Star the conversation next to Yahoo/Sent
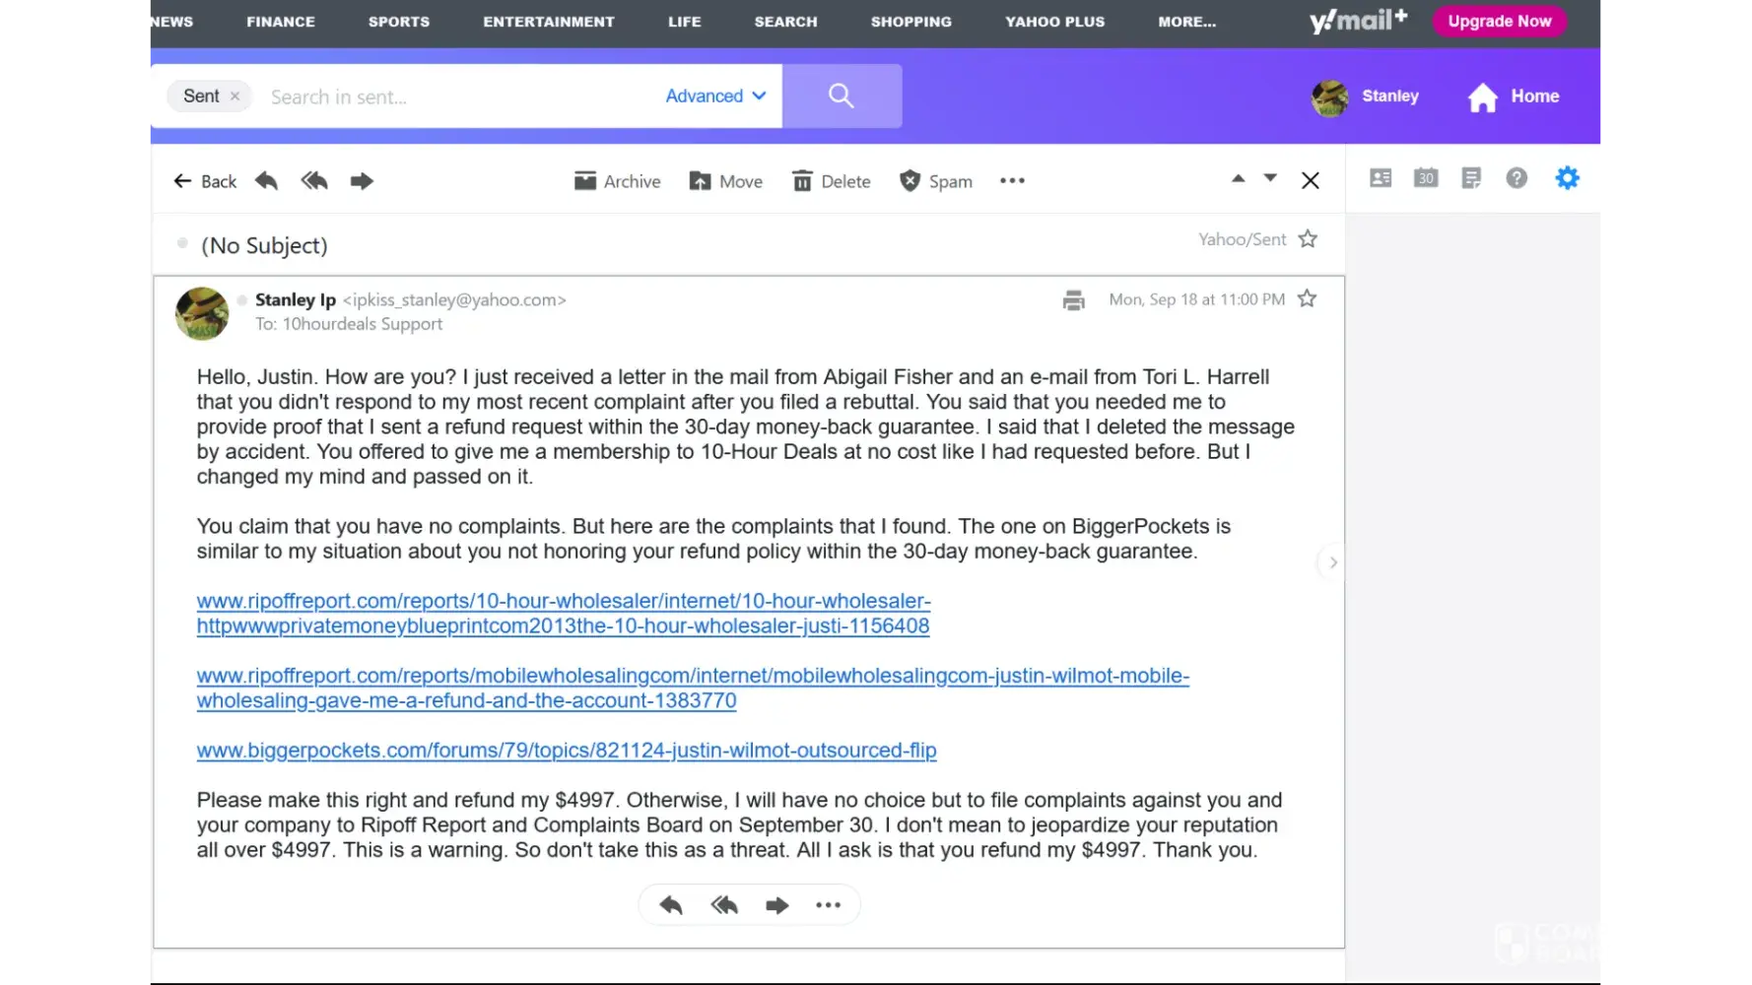 point(1308,239)
